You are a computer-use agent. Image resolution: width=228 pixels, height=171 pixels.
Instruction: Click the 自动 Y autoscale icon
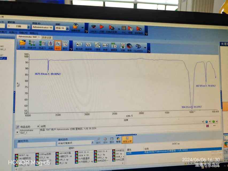click(42, 44)
